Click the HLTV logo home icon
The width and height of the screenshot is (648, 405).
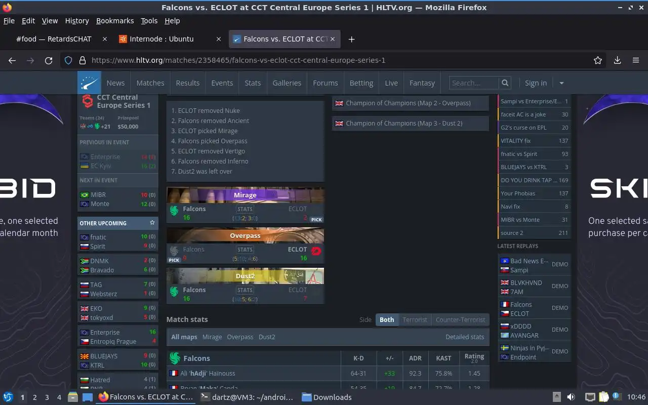[x=89, y=83]
